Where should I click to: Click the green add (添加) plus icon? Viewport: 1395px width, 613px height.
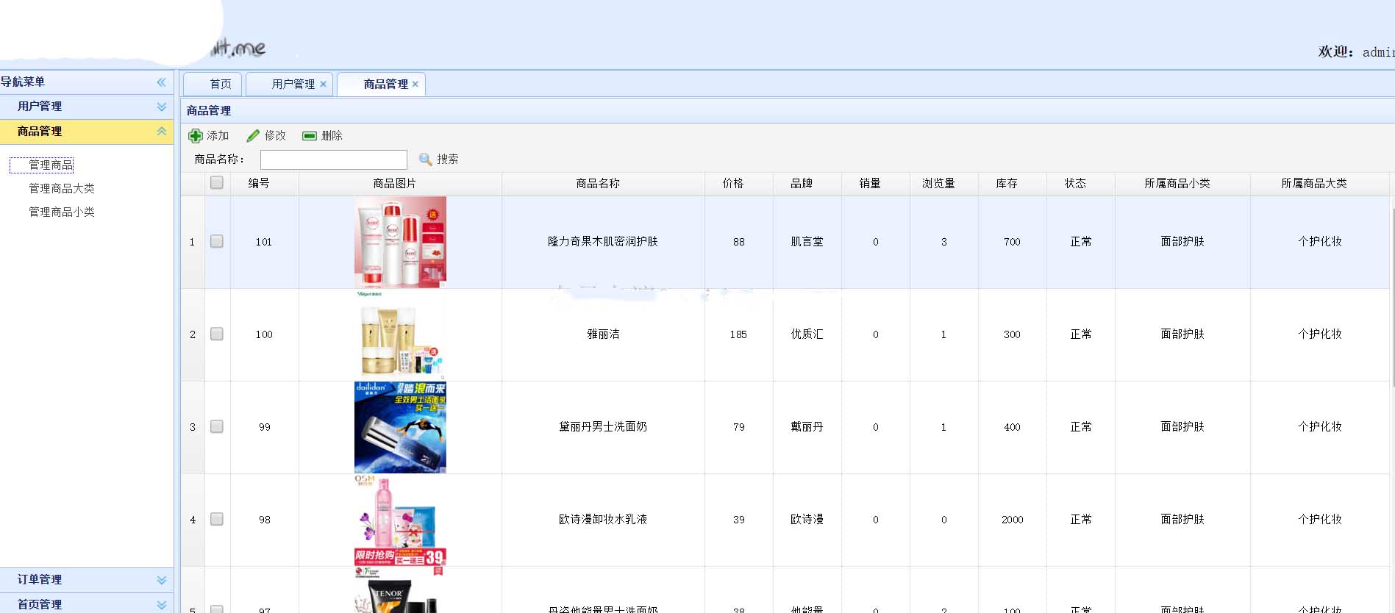click(x=196, y=136)
